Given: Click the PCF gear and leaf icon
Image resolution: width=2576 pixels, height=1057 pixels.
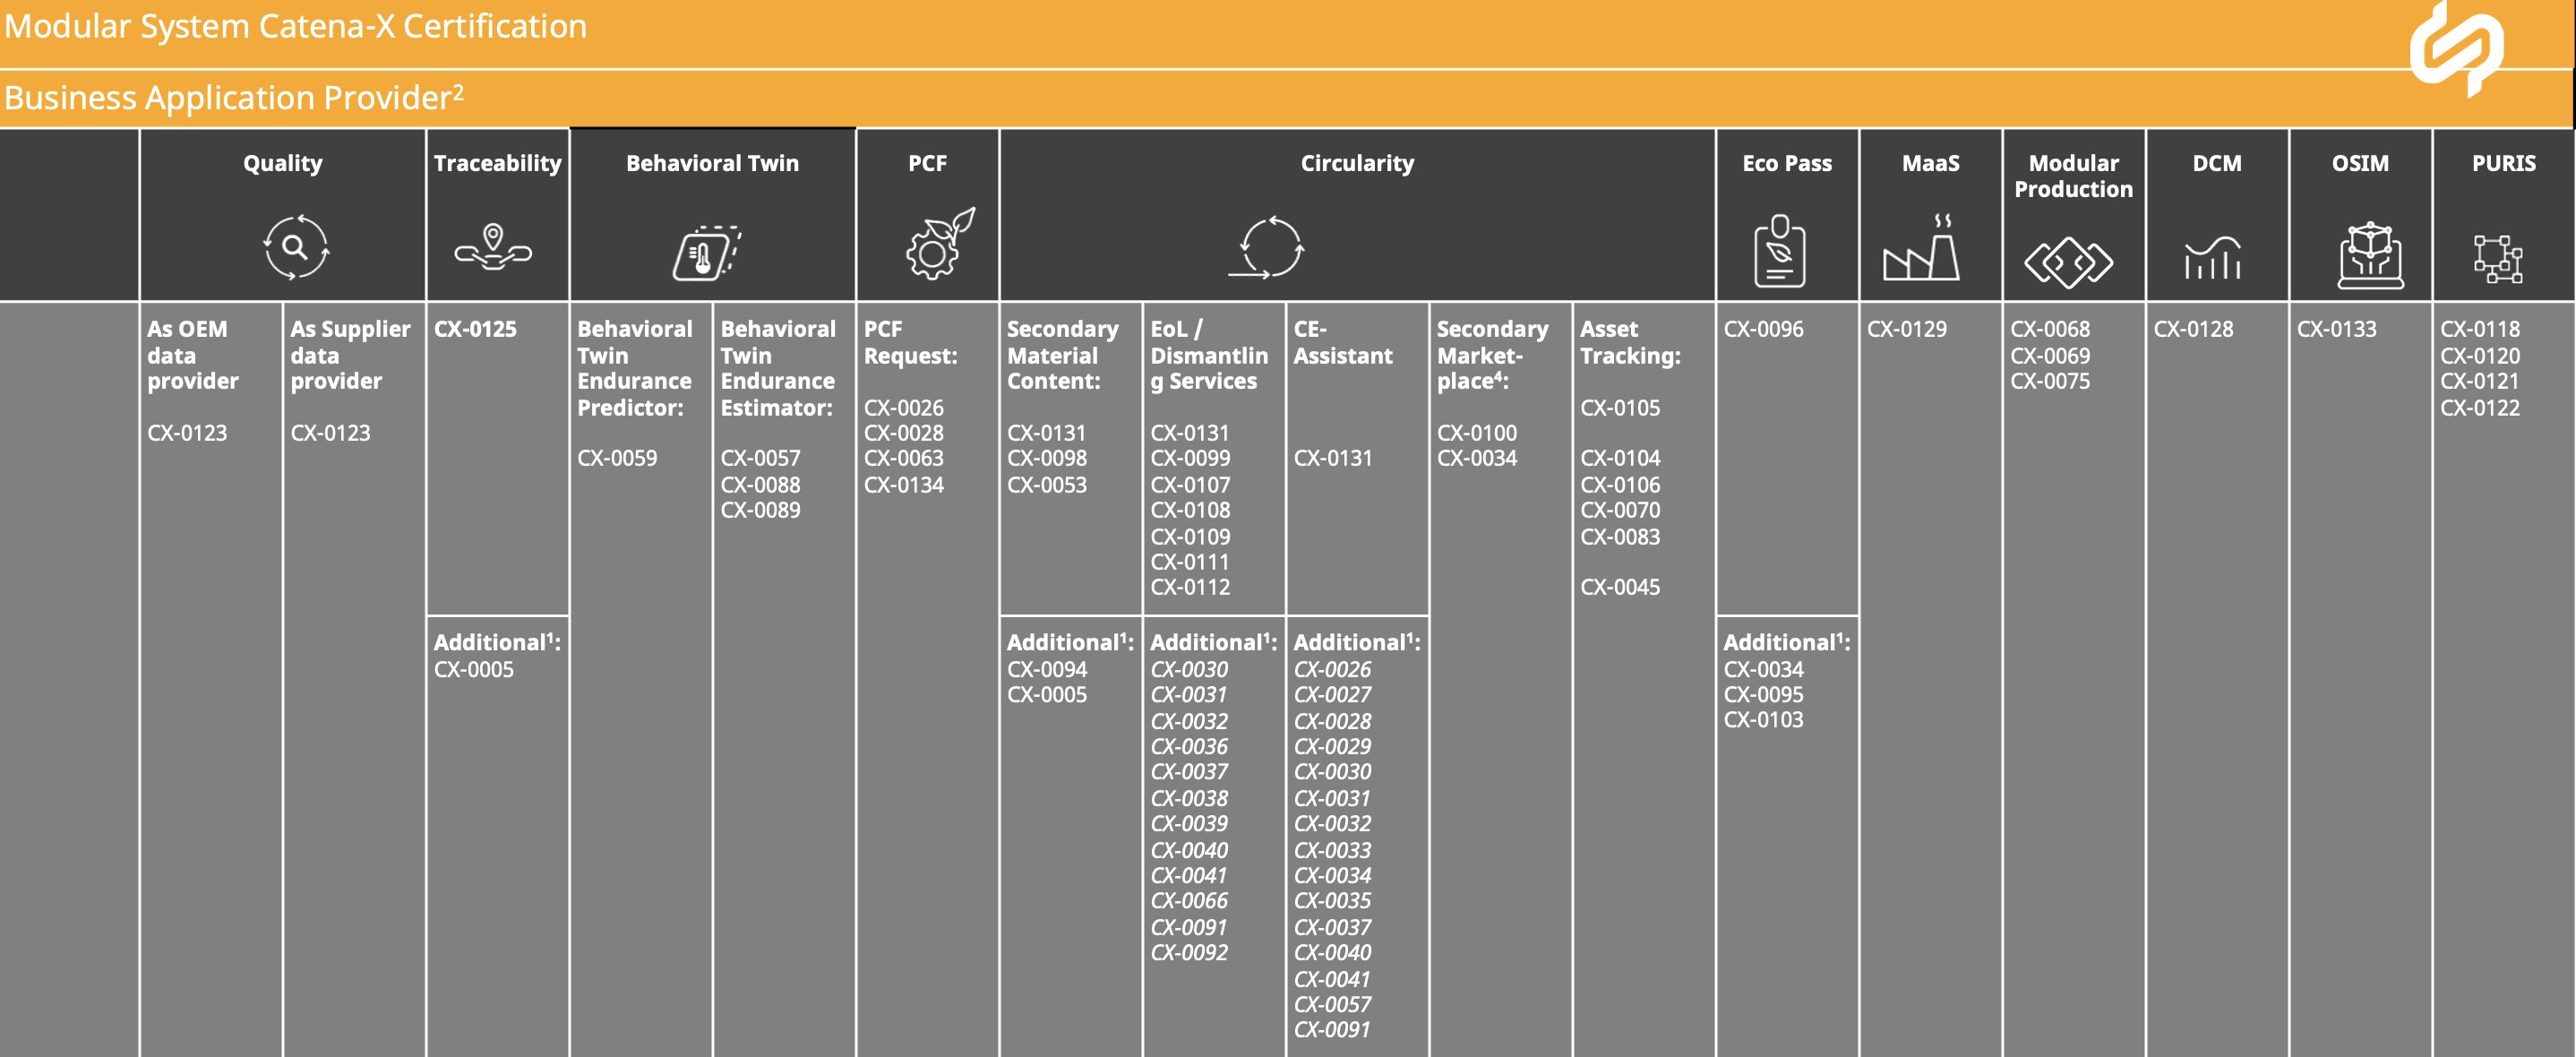Looking at the screenshot, I should [x=939, y=243].
